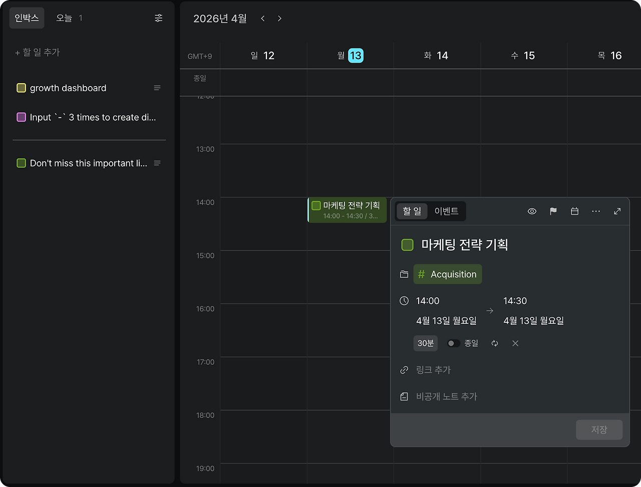The image size is (641, 487).
Task: Change the start date 4월 13일 월요일
Action: coord(447,321)
